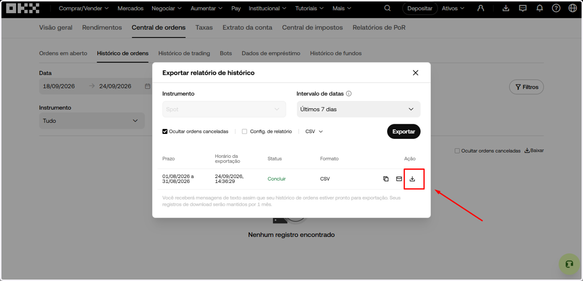Switch to Taxas tab
The image size is (583, 281).
tap(204, 28)
